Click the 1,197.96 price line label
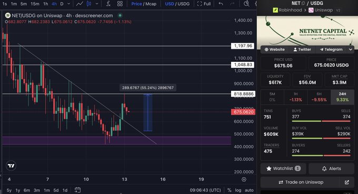 pos(243,46)
